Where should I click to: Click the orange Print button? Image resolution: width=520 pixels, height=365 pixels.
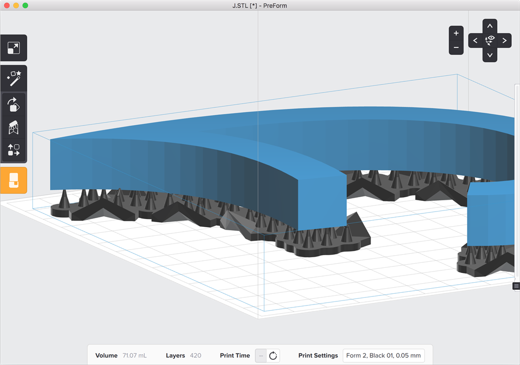coord(13,180)
